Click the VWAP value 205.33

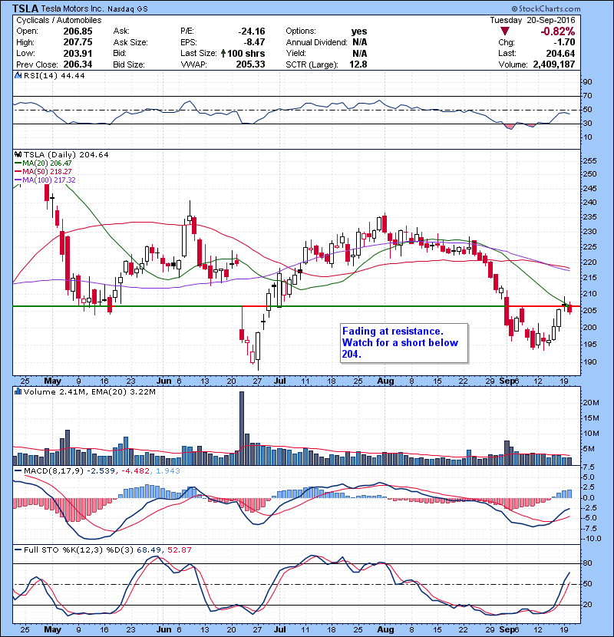[250, 64]
